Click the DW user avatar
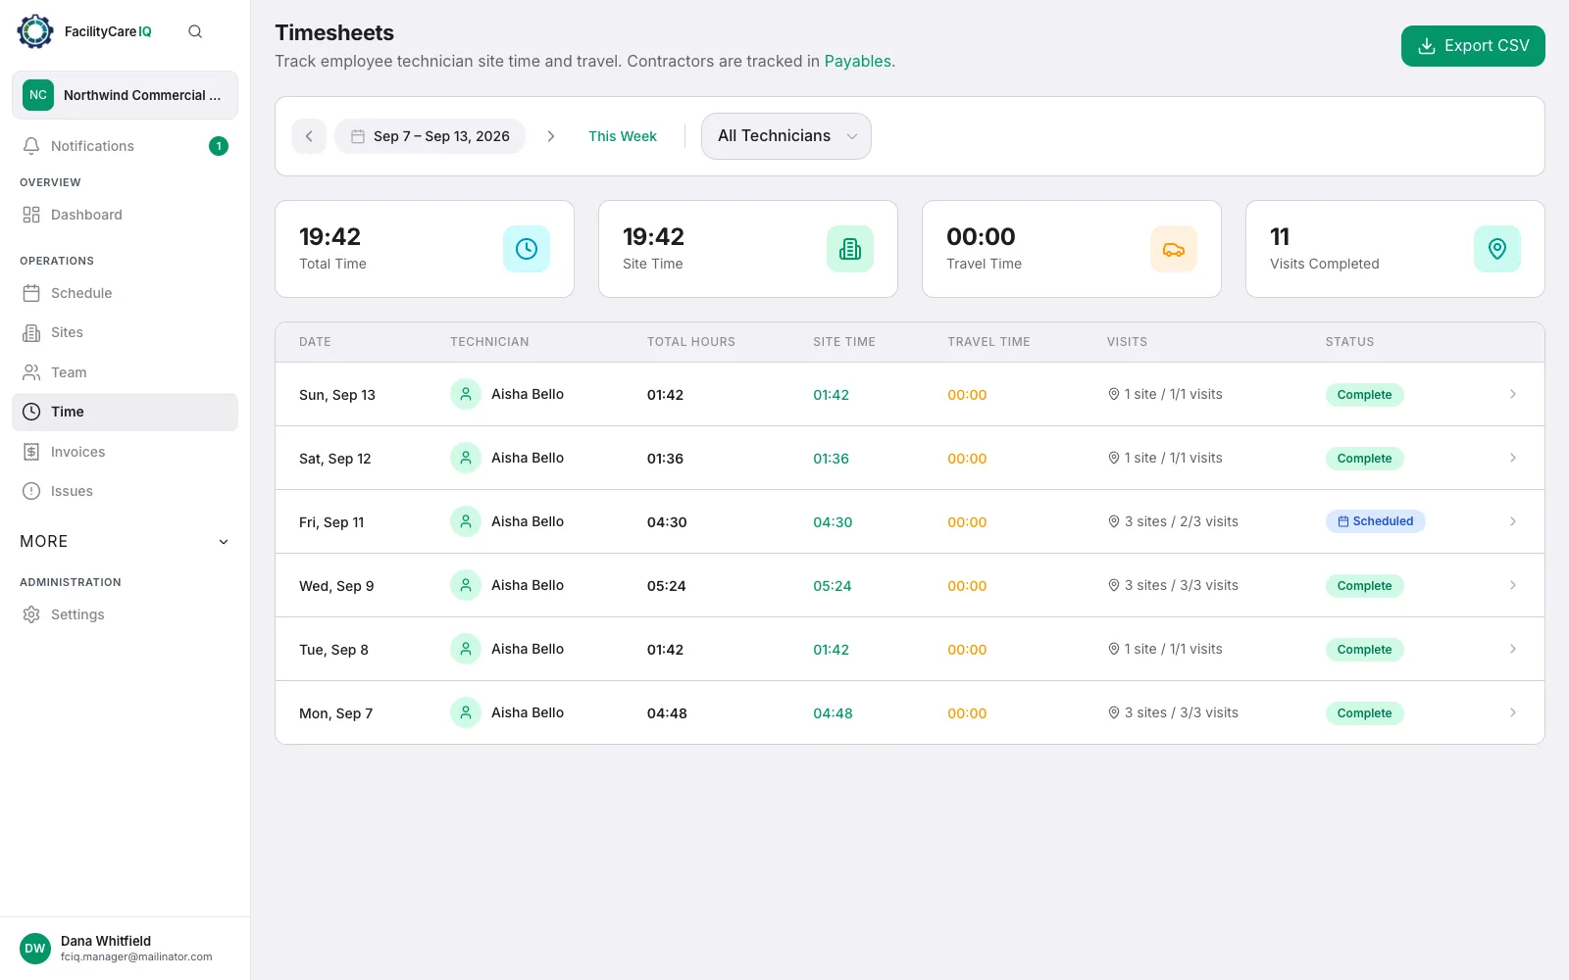 [x=35, y=948]
